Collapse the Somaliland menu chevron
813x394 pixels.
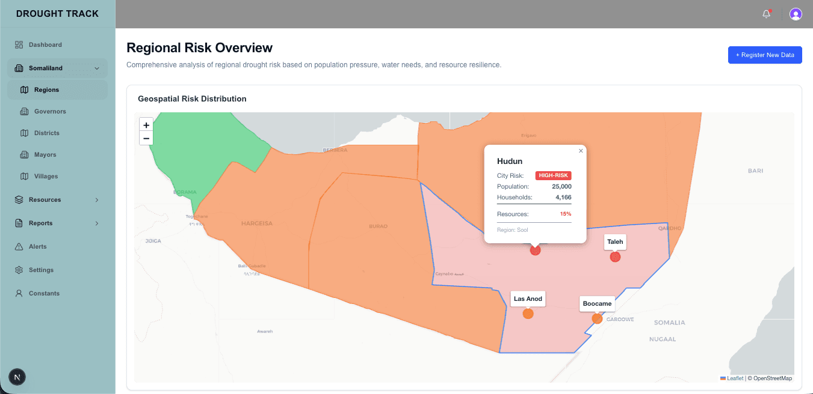tap(97, 68)
